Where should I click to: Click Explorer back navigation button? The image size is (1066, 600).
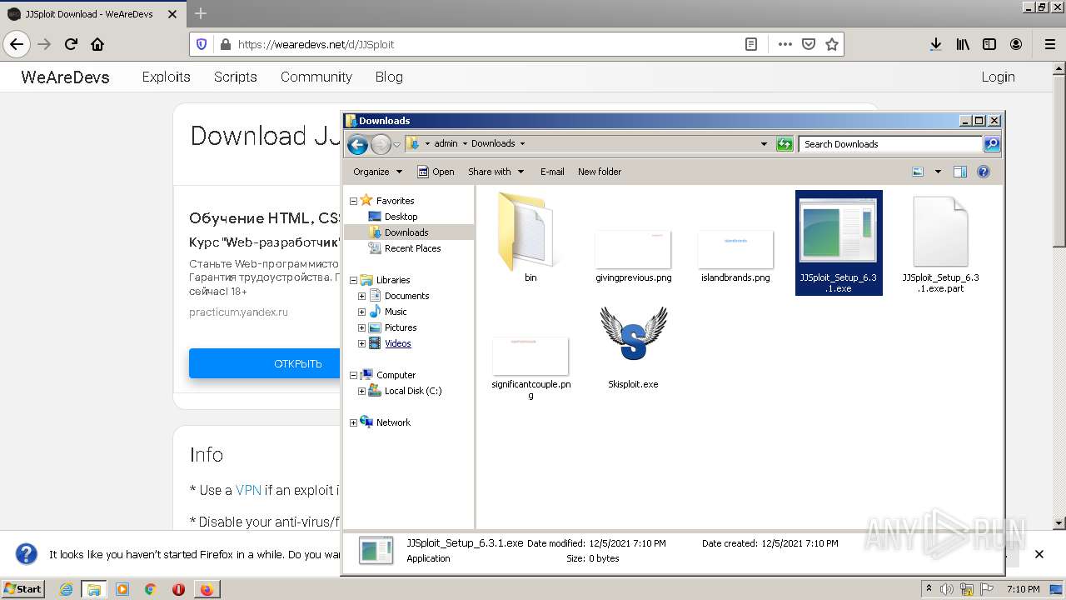click(357, 144)
